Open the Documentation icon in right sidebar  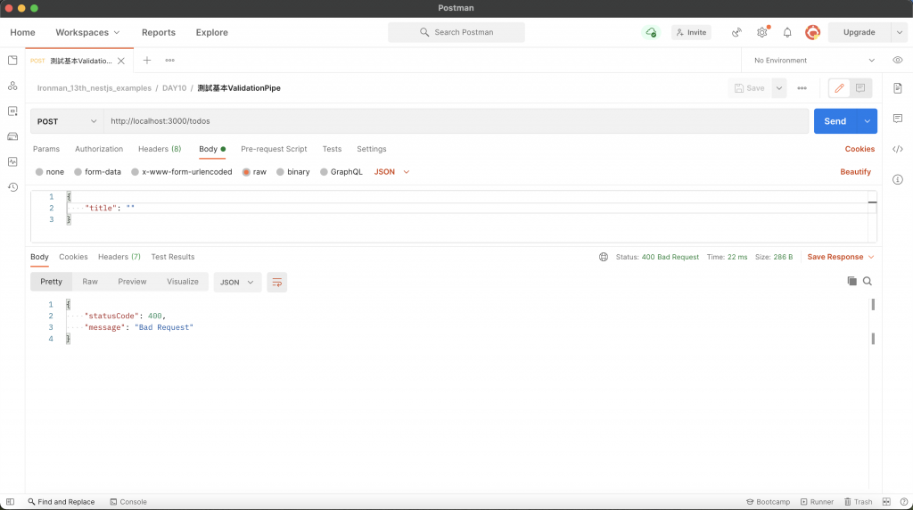(897, 88)
